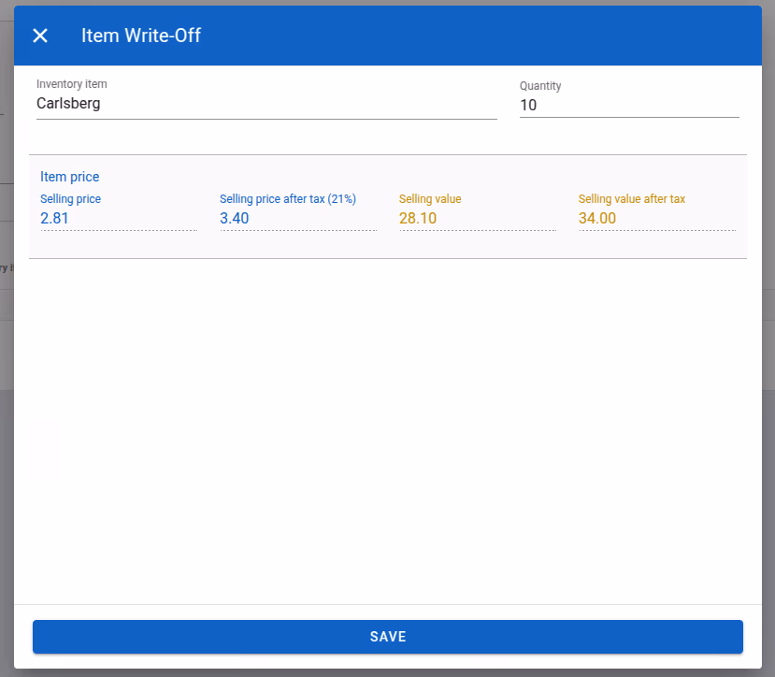
Task: Click the dimmed backdrop left of the dialog
Action: [x=7, y=445]
